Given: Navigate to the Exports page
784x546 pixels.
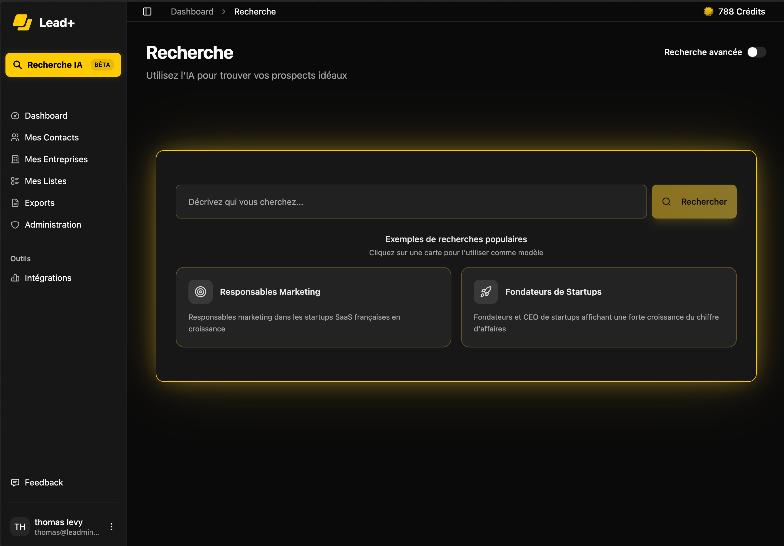Looking at the screenshot, I should pos(39,203).
